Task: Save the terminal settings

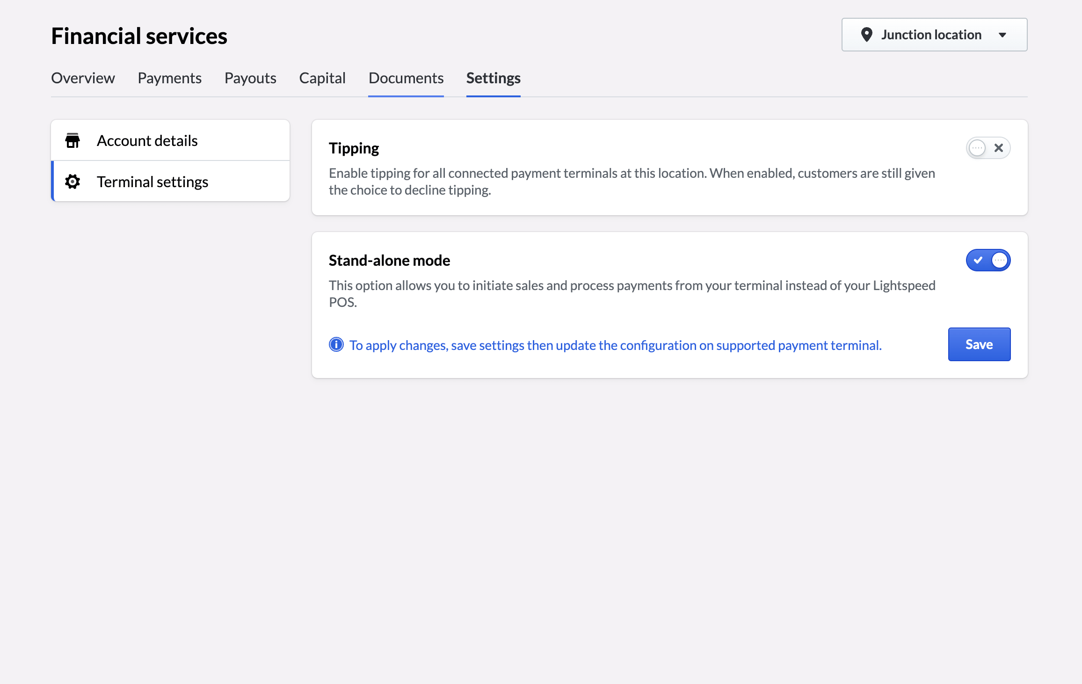Action: [x=979, y=344]
